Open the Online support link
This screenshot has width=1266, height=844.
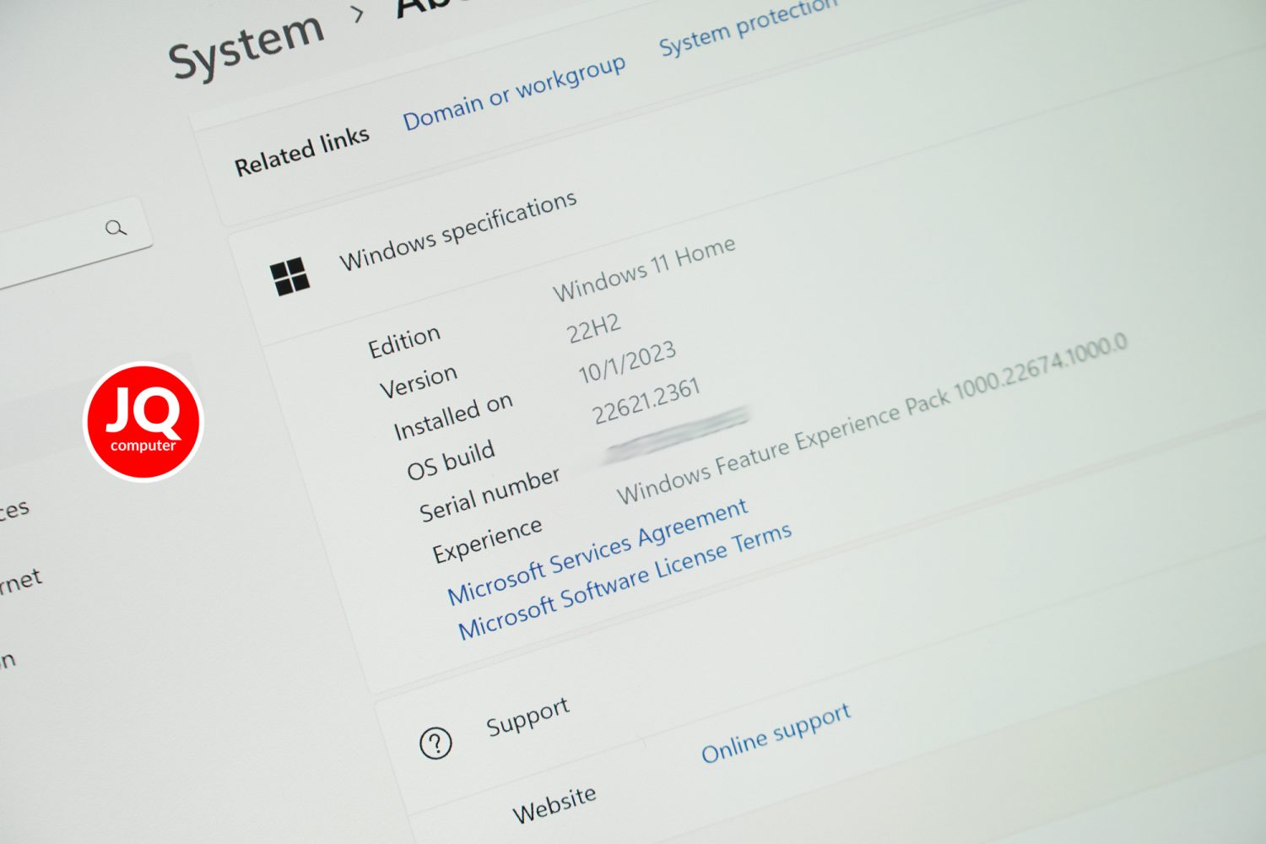coord(776,733)
